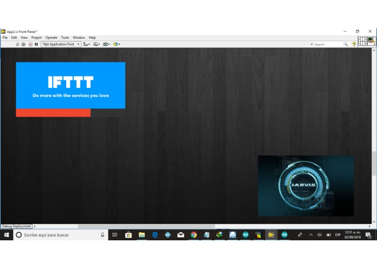The width and height of the screenshot is (377, 268).
Task: Click the battery tray icon
Action: coord(329,235)
